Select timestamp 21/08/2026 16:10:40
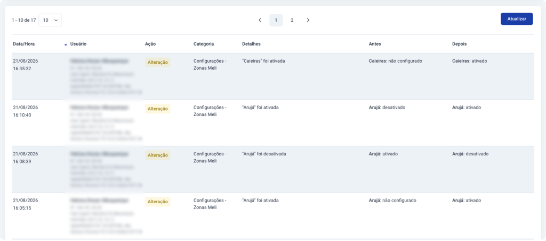The image size is (546, 241). pyautogui.click(x=26, y=111)
